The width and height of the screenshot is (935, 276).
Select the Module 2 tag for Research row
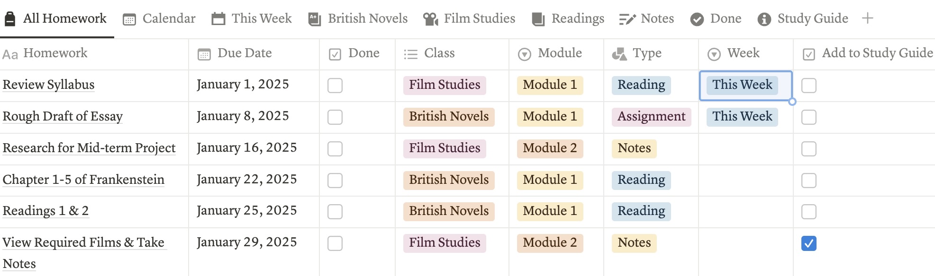coord(550,148)
